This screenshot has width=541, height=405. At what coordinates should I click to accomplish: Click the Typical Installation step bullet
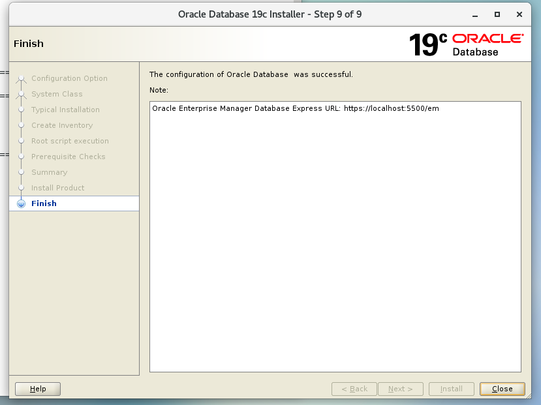[21, 110]
